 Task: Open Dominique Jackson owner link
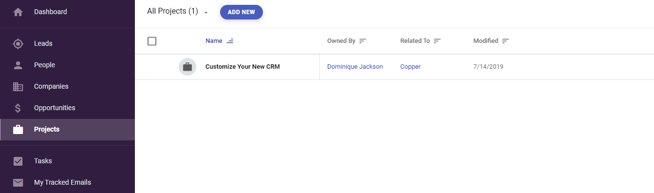(x=355, y=67)
